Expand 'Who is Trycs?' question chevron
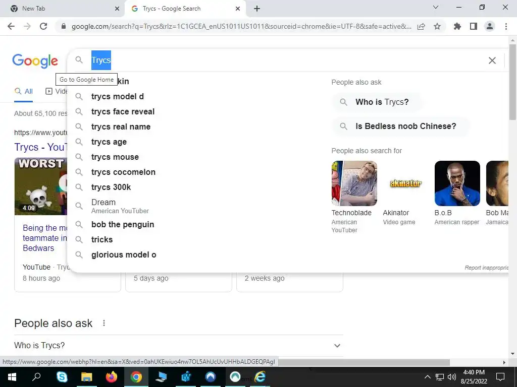 coord(337,346)
